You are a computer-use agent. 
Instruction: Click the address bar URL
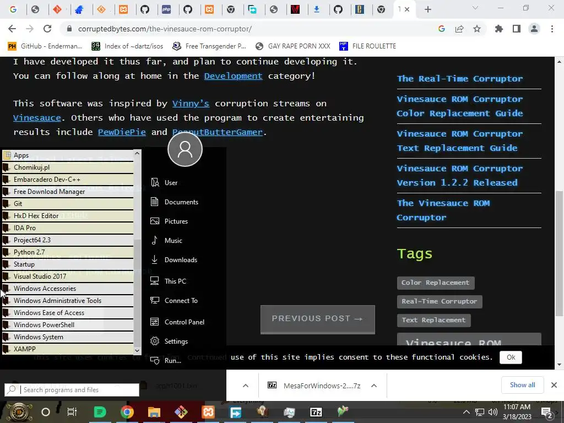pos(165,29)
